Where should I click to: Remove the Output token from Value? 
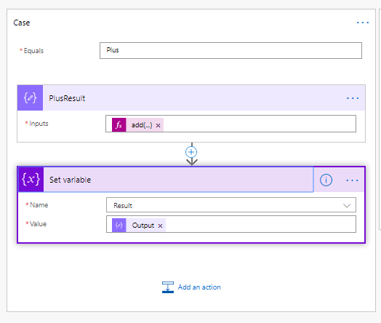pyautogui.click(x=160, y=226)
